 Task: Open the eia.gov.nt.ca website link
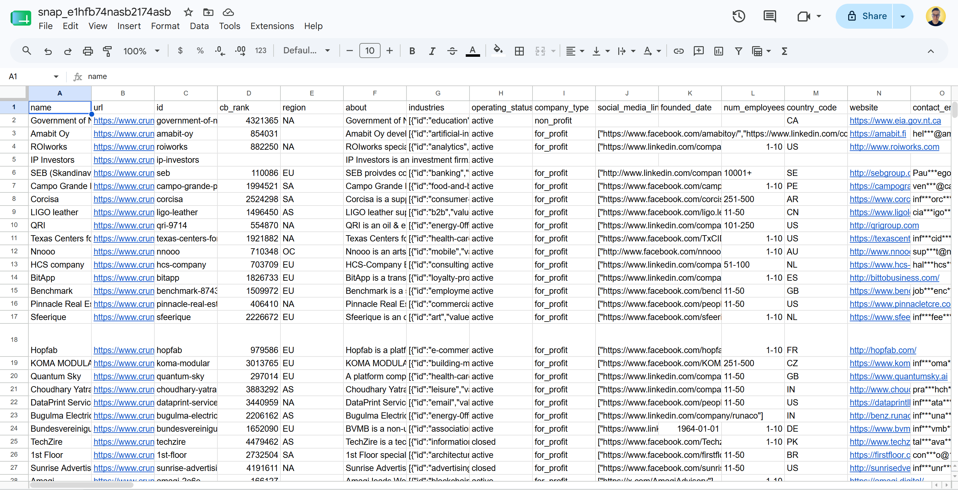coord(895,120)
